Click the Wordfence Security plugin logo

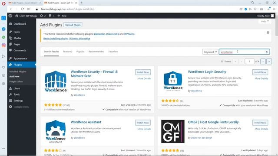click(56, 81)
